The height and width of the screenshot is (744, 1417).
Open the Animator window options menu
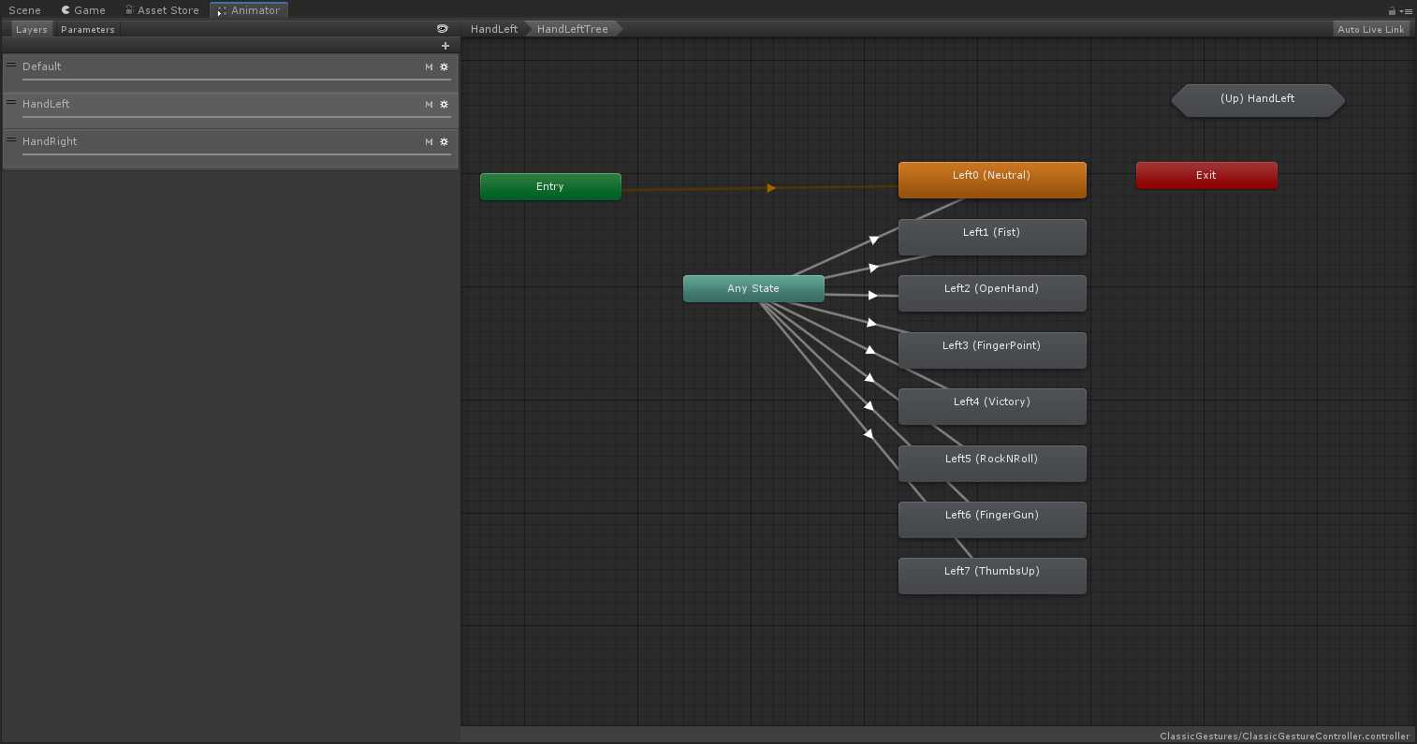point(1406,10)
